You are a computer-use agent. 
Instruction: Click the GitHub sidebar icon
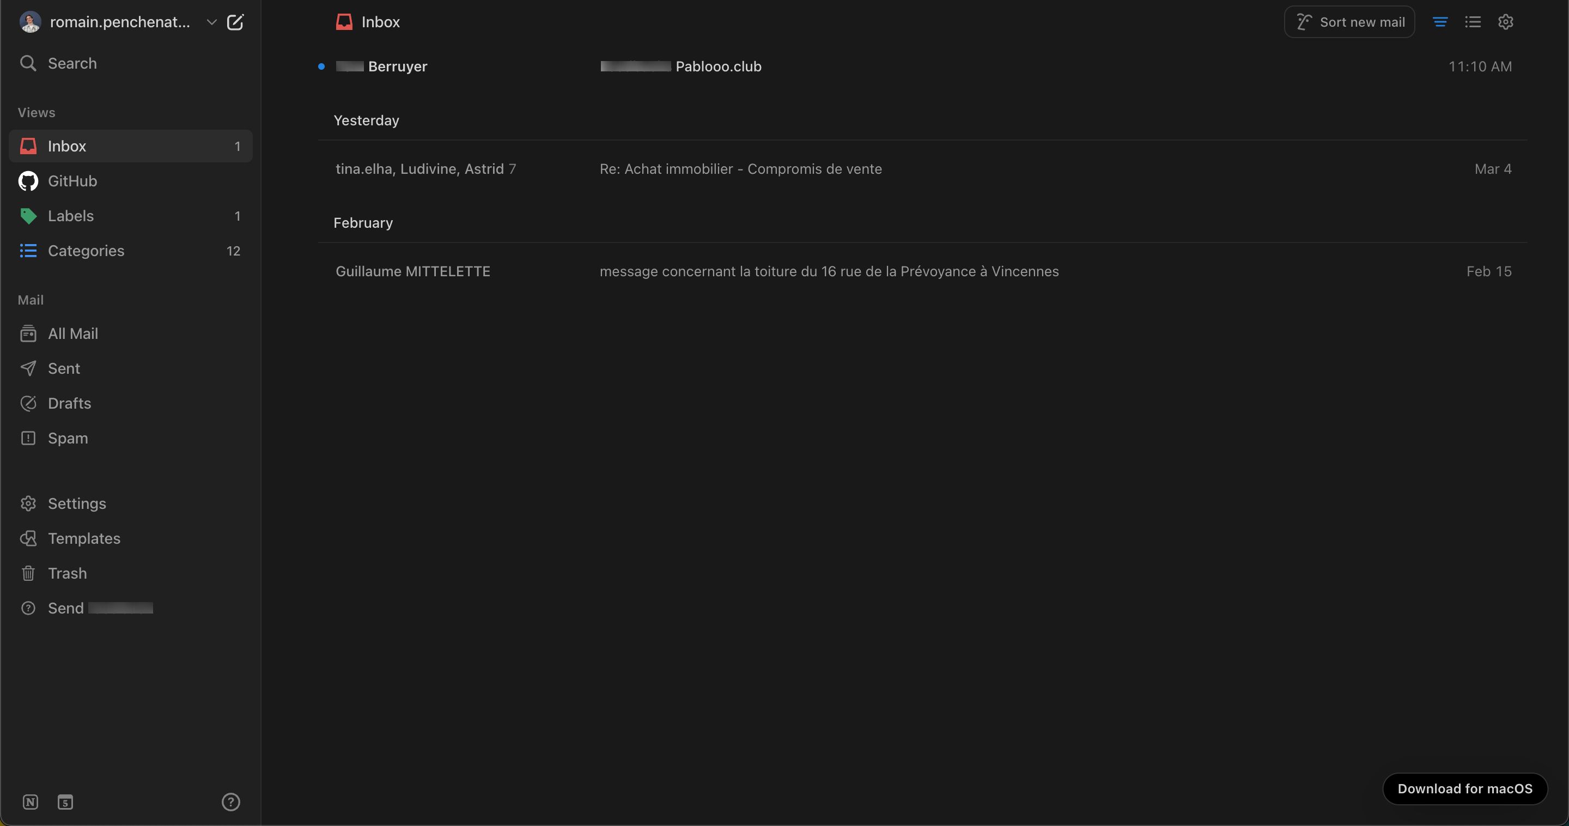[27, 180]
